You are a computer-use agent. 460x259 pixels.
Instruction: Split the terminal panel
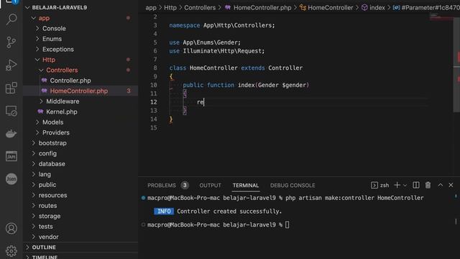(x=416, y=186)
